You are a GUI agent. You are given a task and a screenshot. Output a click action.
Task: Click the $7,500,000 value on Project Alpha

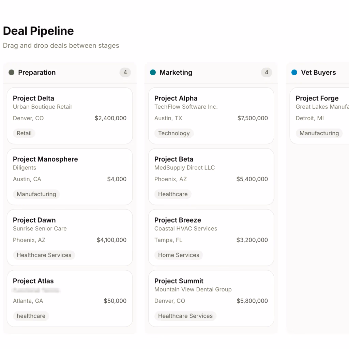click(x=253, y=118)
